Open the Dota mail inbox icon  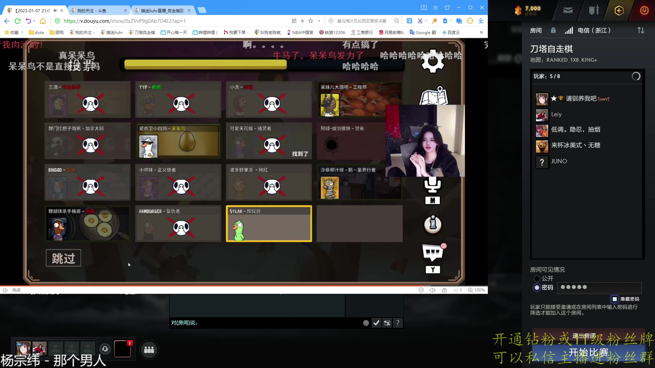tap(568, 10)
